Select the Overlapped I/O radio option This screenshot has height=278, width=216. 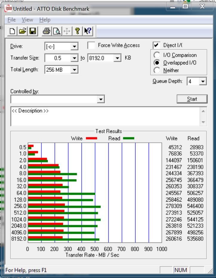[157, 63]
